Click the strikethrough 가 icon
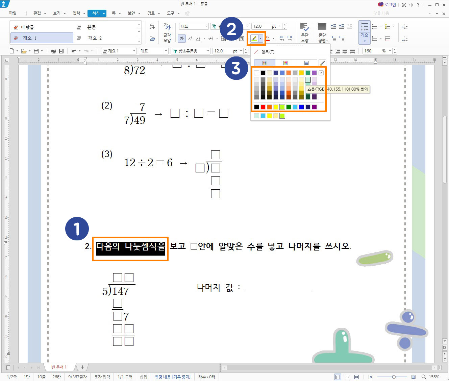Screen dimensions: 449x381 pyautogui.click(x=211, y=39)
